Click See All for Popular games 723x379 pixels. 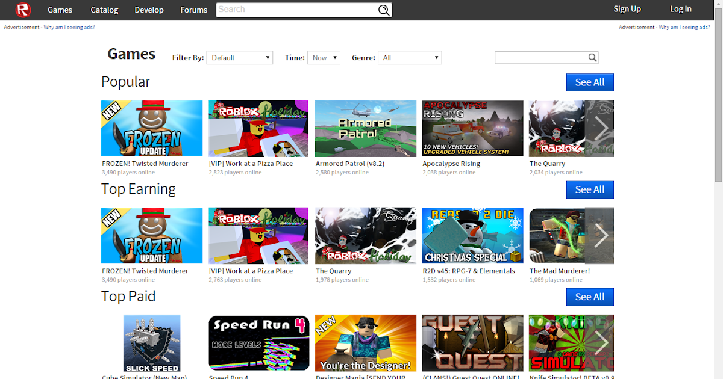pos(590,82)
